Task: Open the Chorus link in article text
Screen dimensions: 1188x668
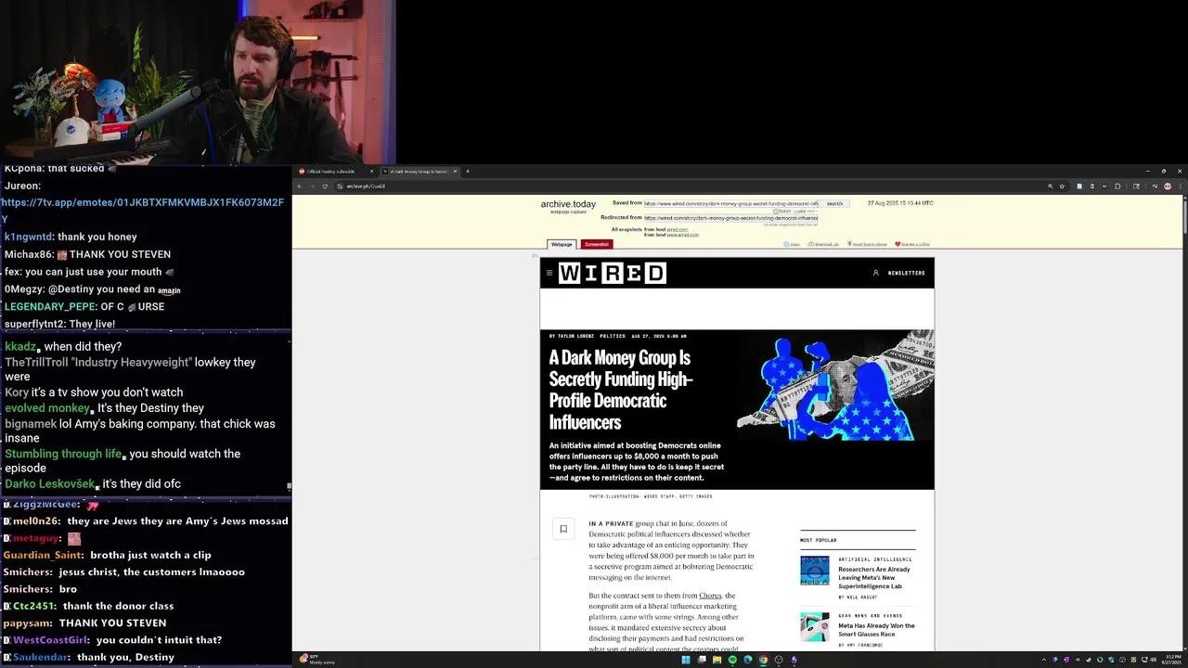Action: click(x=710, y=596)
